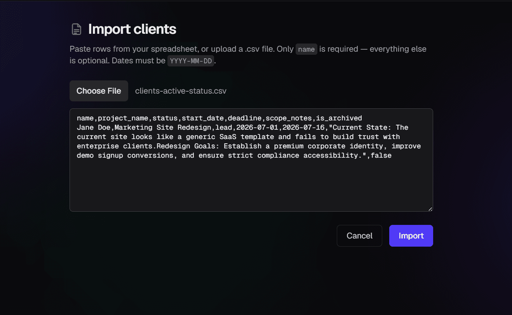
Task: Click the text area resize handle
Action: [430, 209]
